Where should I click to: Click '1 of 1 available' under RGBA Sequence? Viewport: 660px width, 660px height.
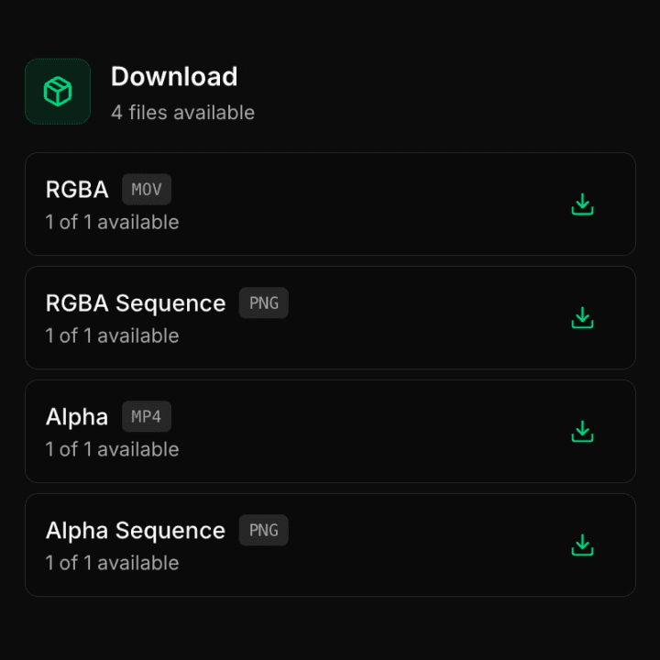[x=112, y=335]
